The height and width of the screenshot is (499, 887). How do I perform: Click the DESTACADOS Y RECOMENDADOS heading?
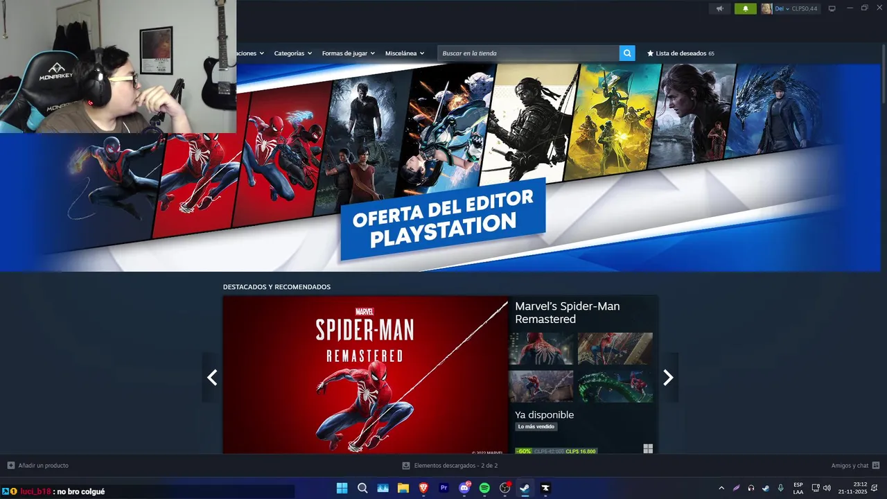point(276,287)
